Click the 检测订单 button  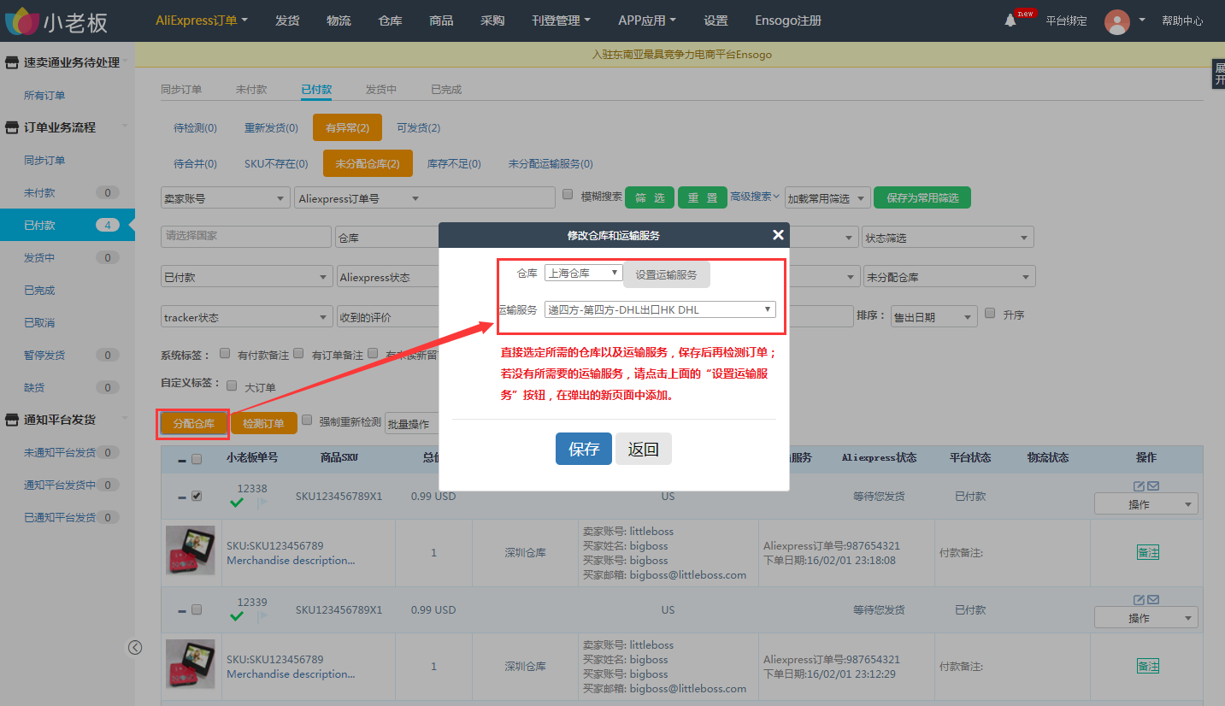[263, 423]
